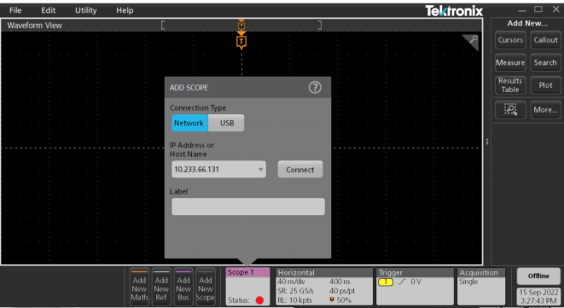This screenshot has width=564, height=308.
Task: Click the waveform view magnifier corner icon
Action: click(471, 42)
